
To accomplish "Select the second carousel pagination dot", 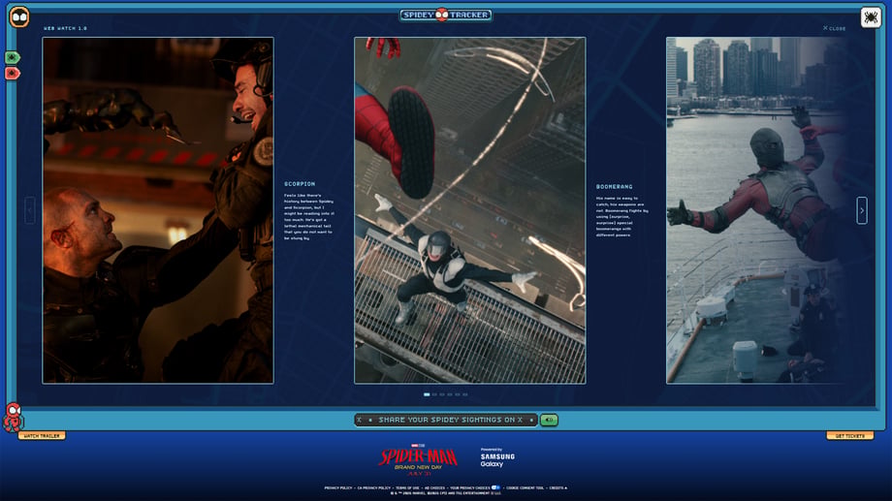I will 434,394.
